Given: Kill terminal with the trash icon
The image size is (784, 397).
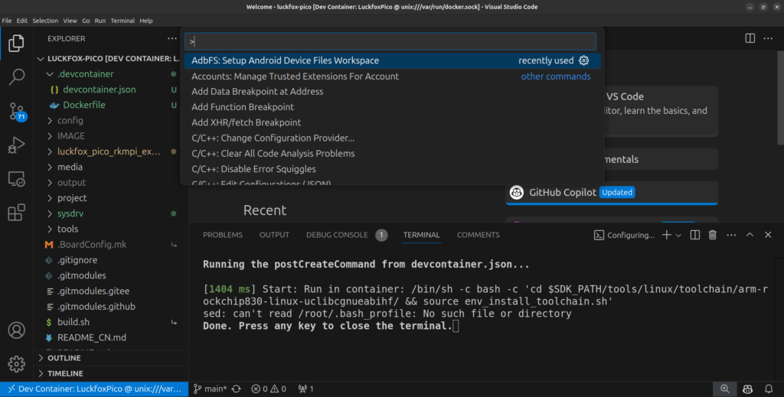Looking at the screenshot, I should [x=713, y=235].
